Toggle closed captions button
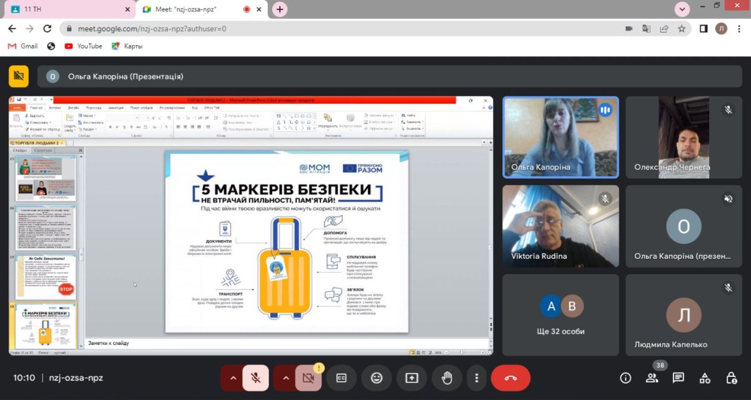This screenshot has height=400, width=751. point(342,378)
